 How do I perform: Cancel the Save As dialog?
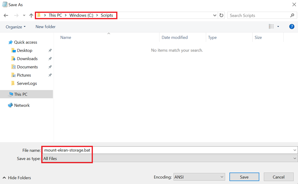pyautogui.click(x=278, y=177)
